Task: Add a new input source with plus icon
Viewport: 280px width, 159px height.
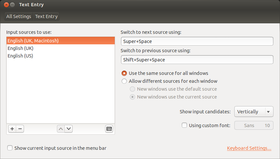Action: point(12,129)
